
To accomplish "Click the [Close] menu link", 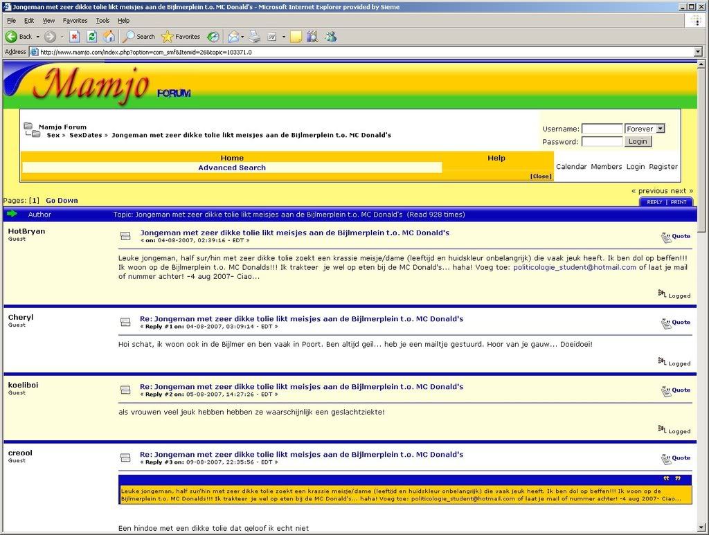I will click(x=541, y=176).
